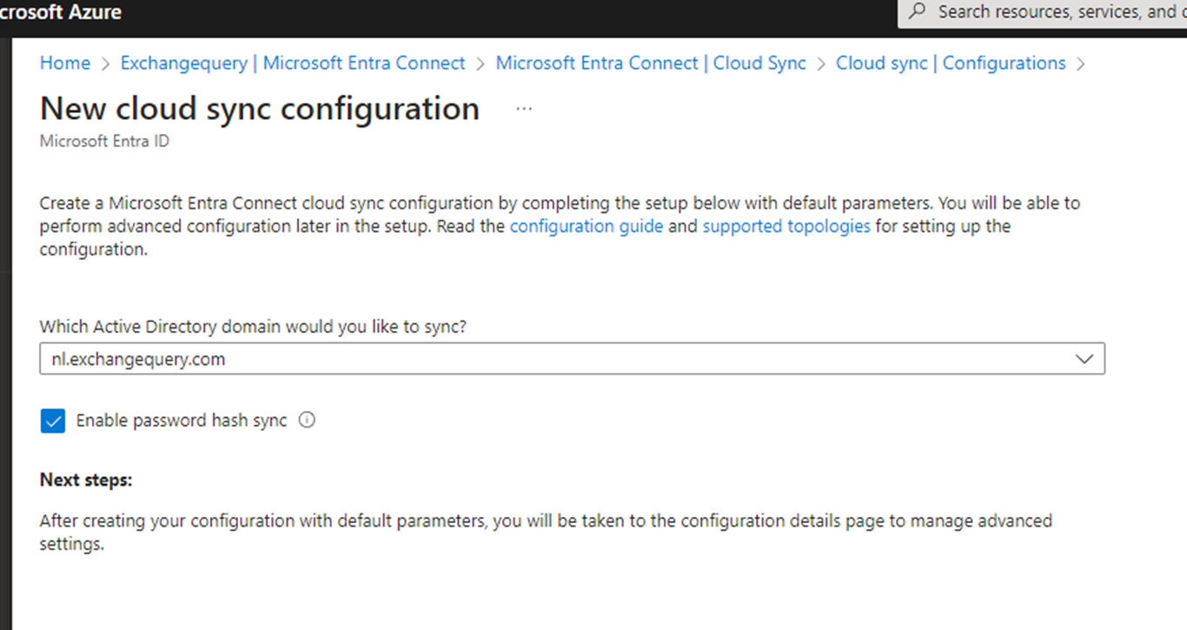Click the Next steps heading text
1187x630 pixels.
86,480
